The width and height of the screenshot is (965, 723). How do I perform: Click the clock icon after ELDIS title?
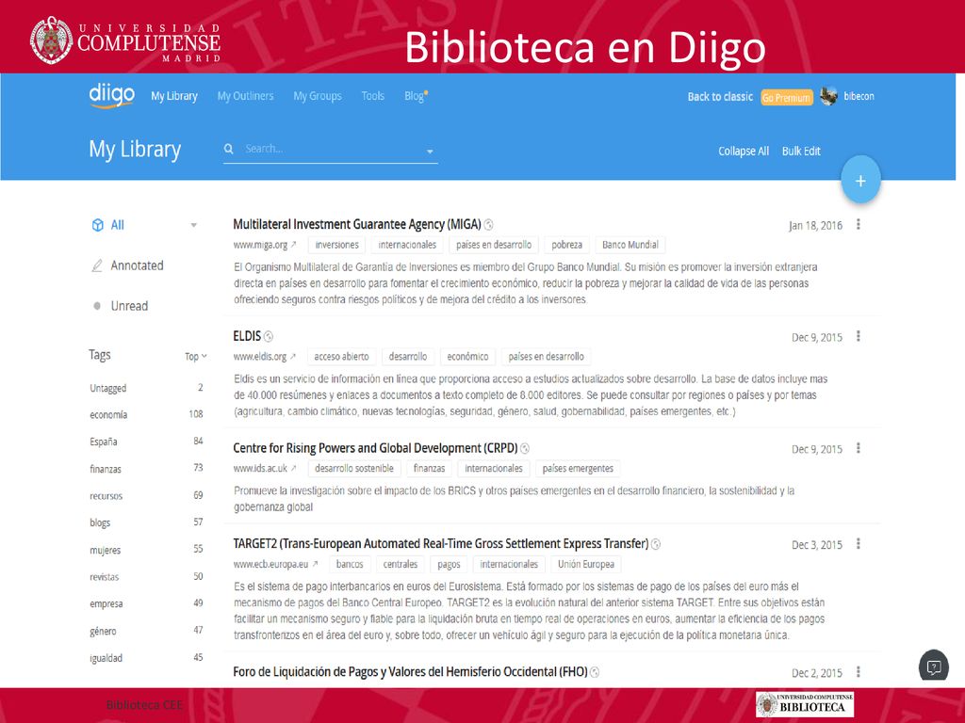pos(269,337)
